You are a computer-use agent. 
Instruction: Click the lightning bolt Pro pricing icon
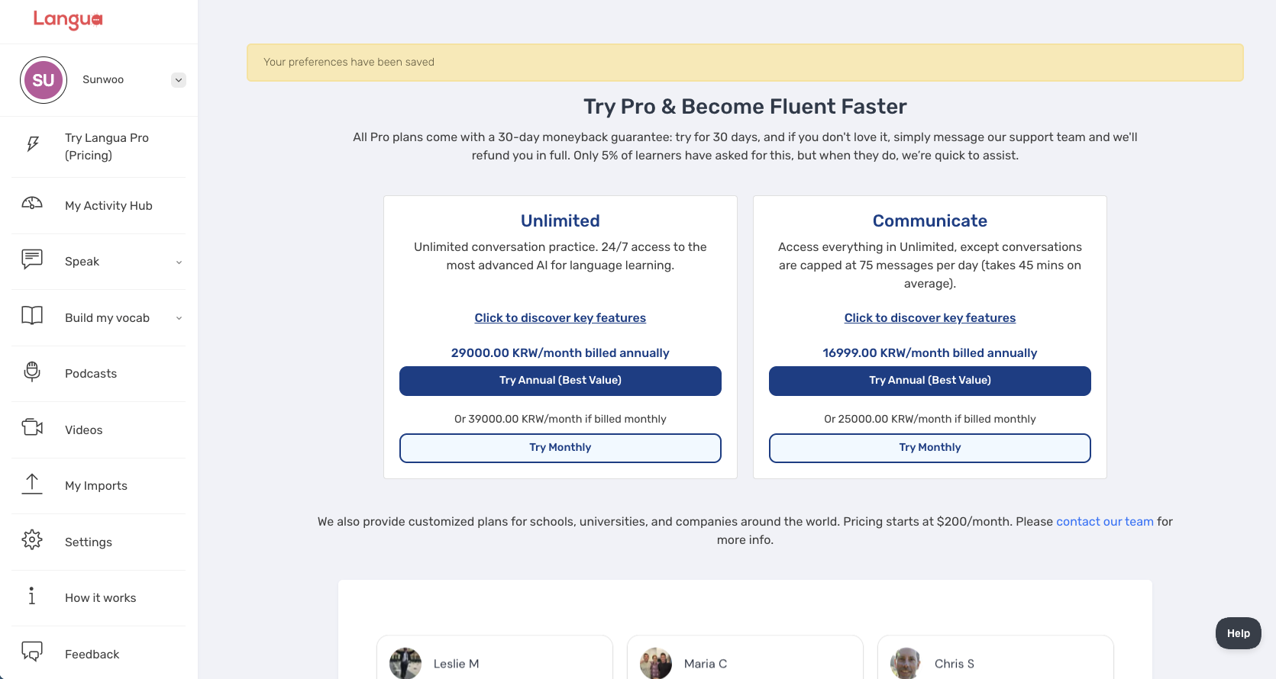point(33,144)
